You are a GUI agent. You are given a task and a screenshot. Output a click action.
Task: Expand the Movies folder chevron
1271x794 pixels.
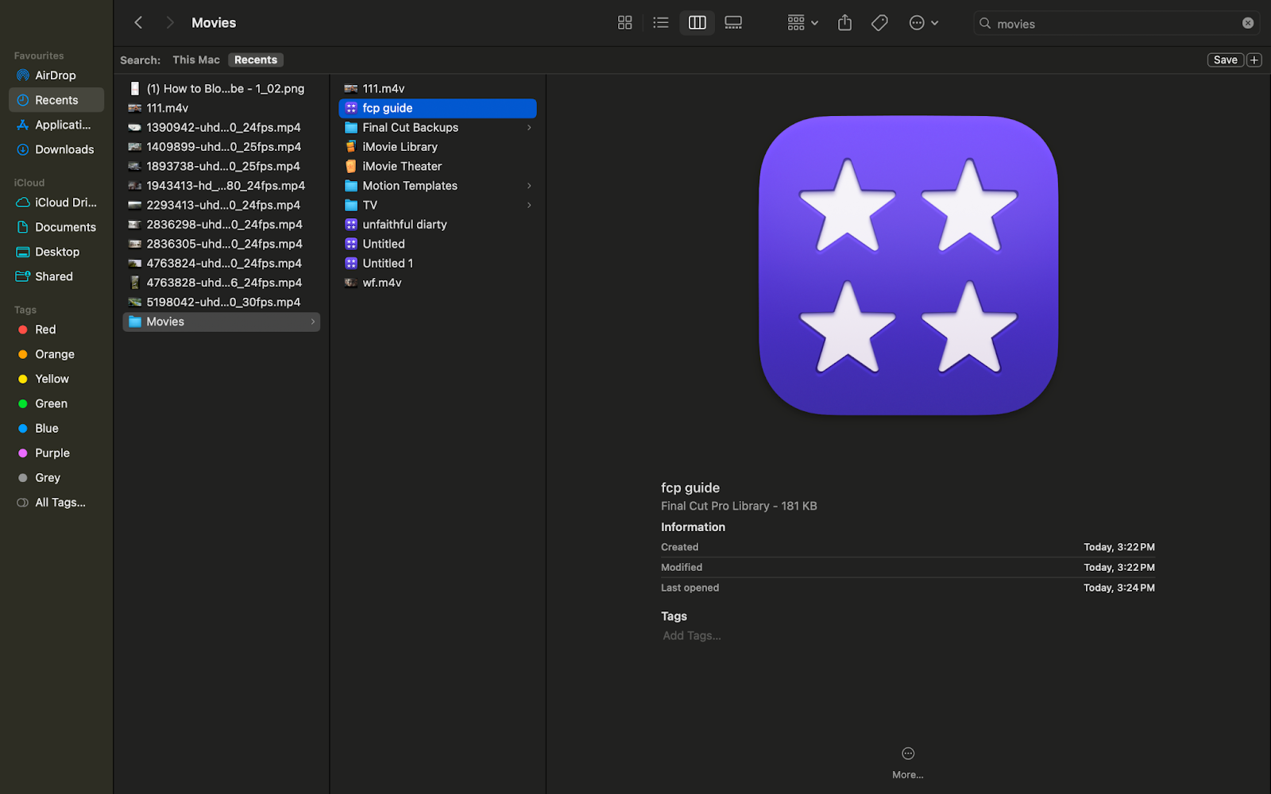pyautogui.click(x=313, y=322)
